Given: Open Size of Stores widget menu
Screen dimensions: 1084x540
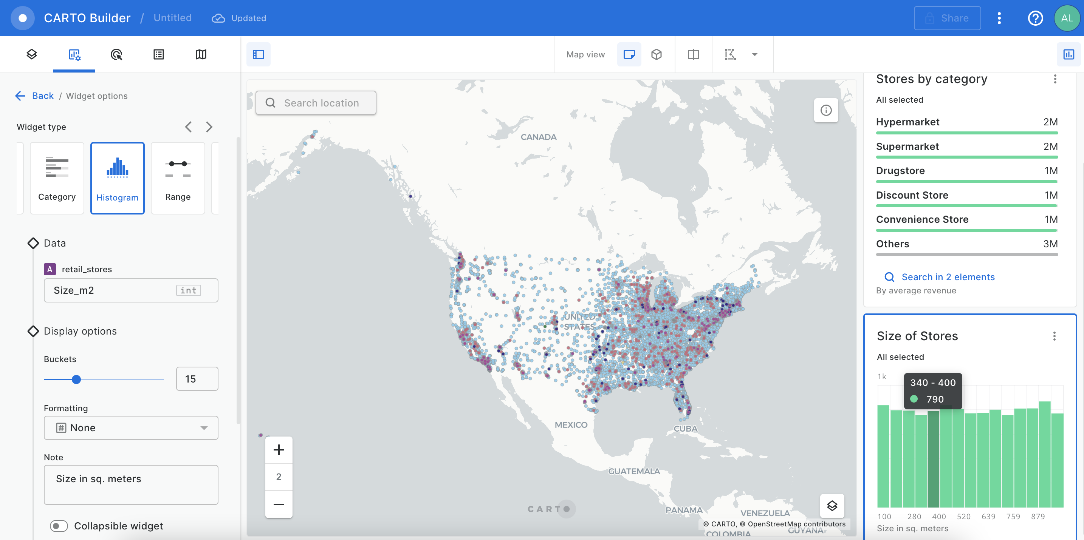Looking at the screenshot, I should (x=1054, y=336).
